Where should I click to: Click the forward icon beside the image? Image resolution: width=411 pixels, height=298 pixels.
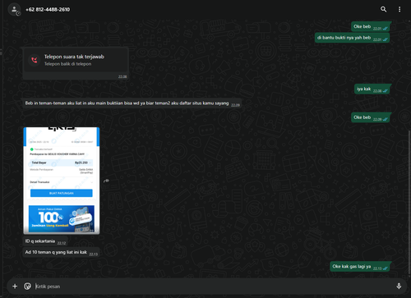pos(106,181)
